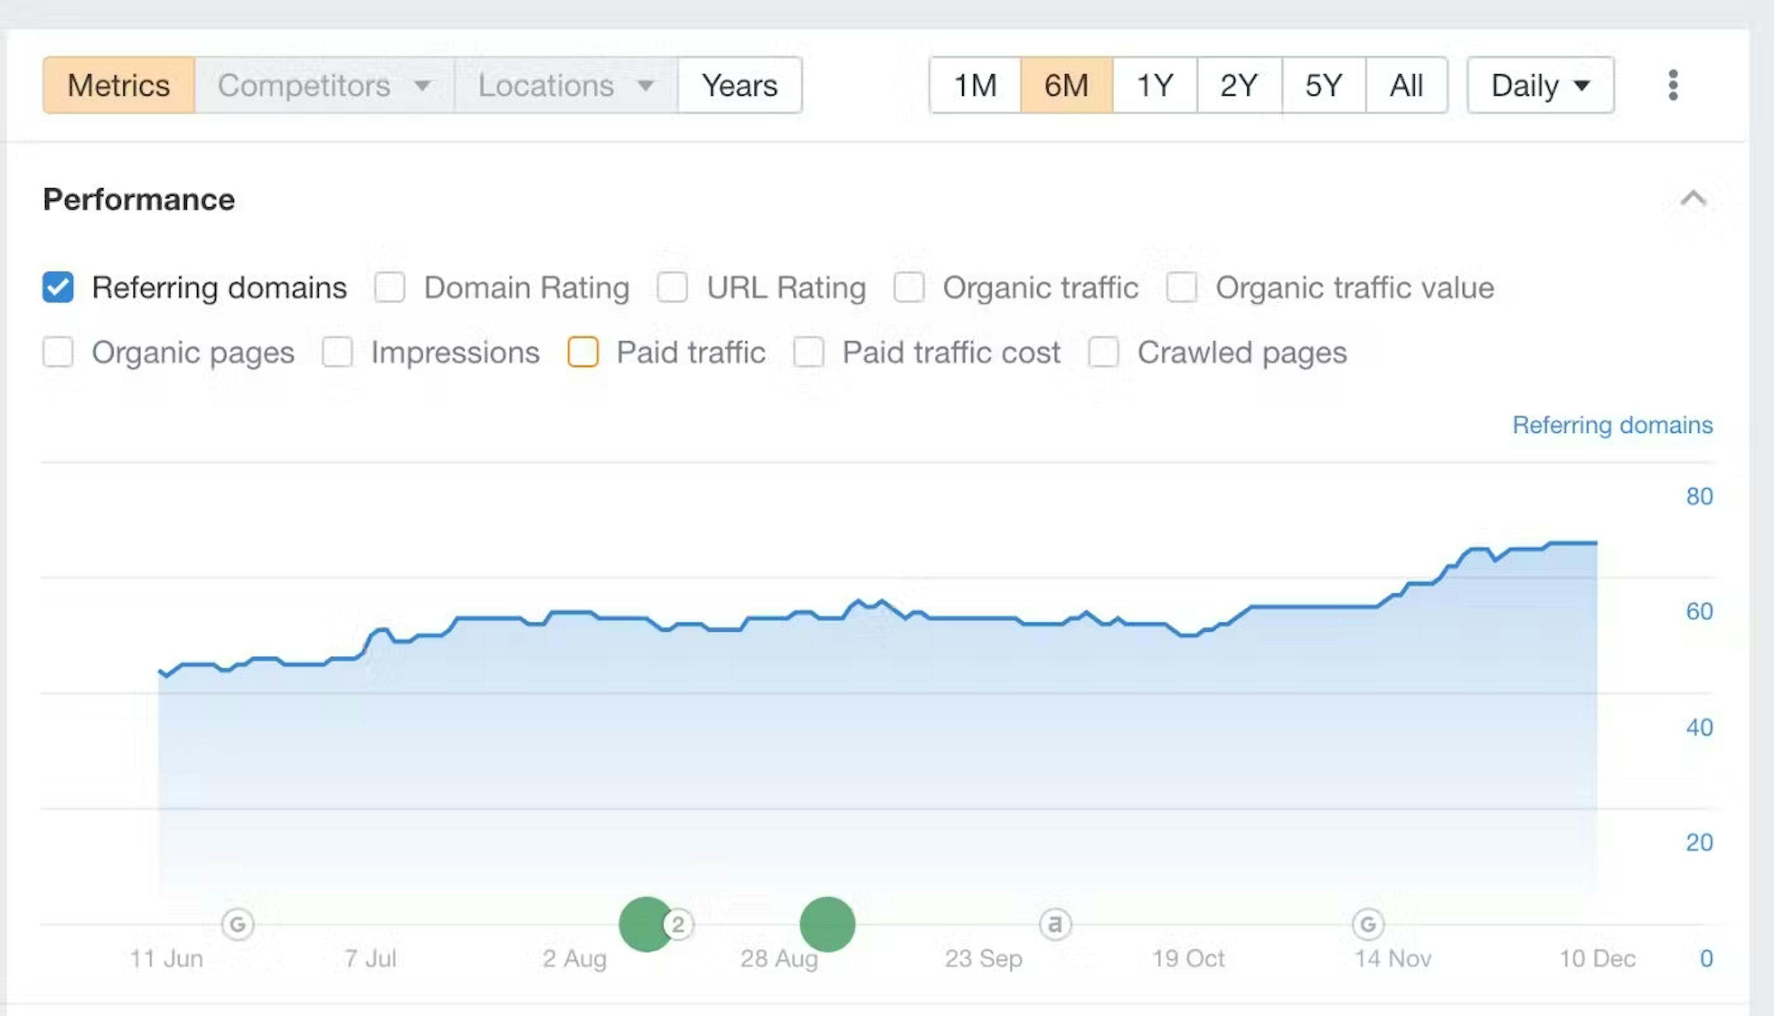Open the Locations dropdown
Screen dimensions: 1774x1016
click(564, 85)
